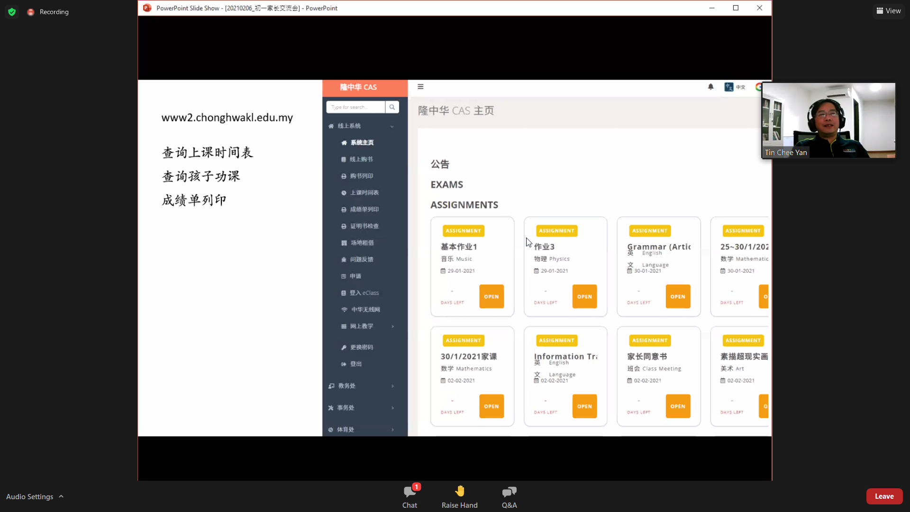Click 隆中华 CAS logo header
Screen dimensions: 910x512
(358, 87)
